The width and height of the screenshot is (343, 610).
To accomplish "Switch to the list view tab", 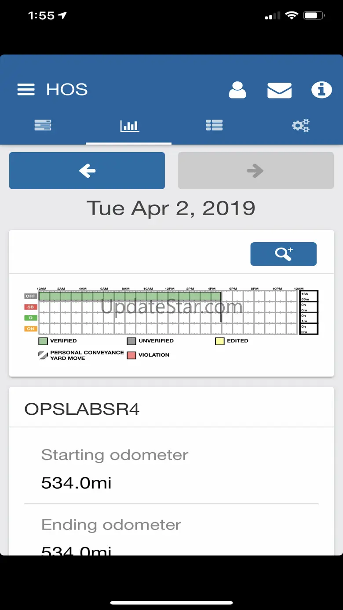I will tap(214, 126).
